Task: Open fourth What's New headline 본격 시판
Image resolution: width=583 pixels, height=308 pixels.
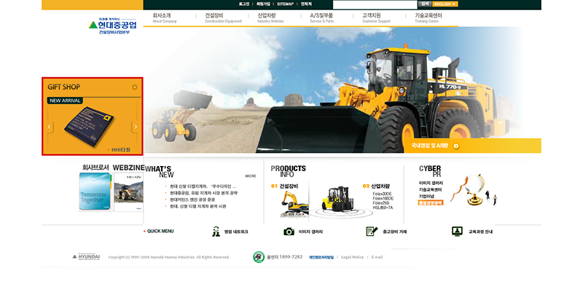Action: pyautogui.click(x=197, y=206)
